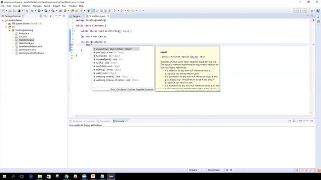Click the New file toolbar icon
Screen dimensions: 321x180
pyautogui.click(x=3, y=10)
